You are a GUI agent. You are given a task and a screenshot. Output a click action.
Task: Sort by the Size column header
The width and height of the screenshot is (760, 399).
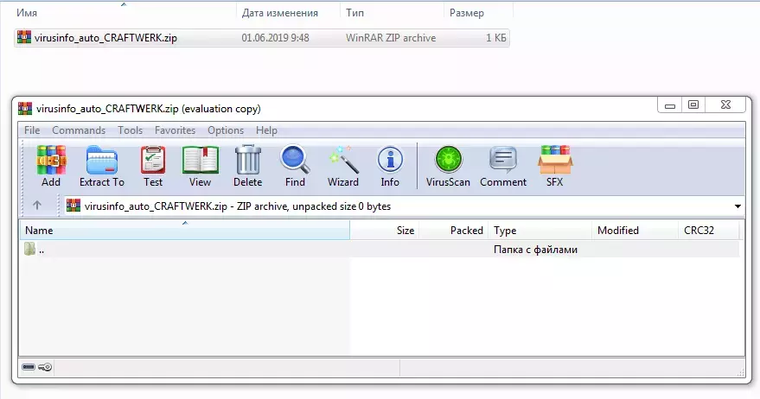click(384, 230)
